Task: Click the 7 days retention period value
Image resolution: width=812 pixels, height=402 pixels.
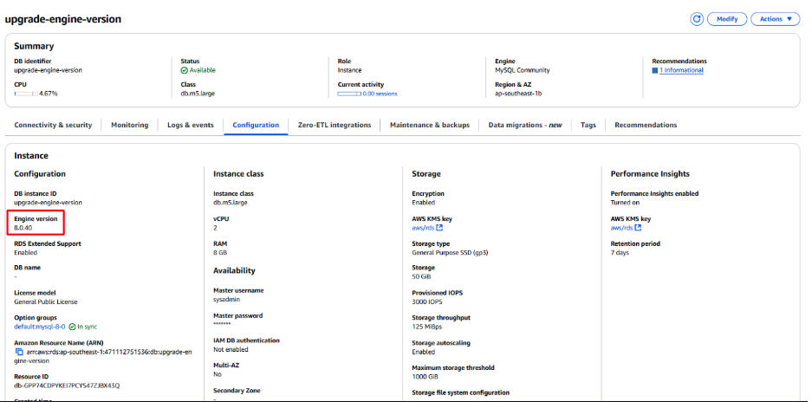Action: (x=620, y=253)
